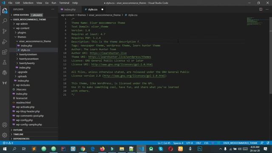Open the Action Center notifications icon
The width and height of the screenshot is (272, 153).
tap(265, 149)
